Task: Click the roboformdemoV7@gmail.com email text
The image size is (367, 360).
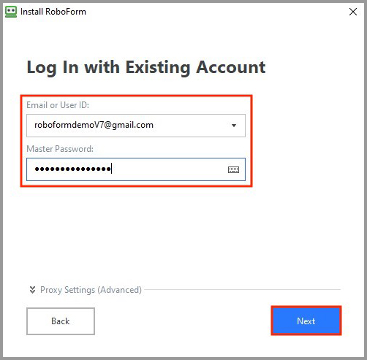Action: pos(94,125)
